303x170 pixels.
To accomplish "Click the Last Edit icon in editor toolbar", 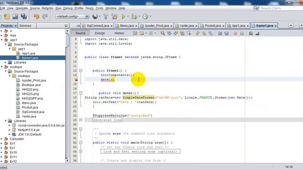I will tap(135, 34).
